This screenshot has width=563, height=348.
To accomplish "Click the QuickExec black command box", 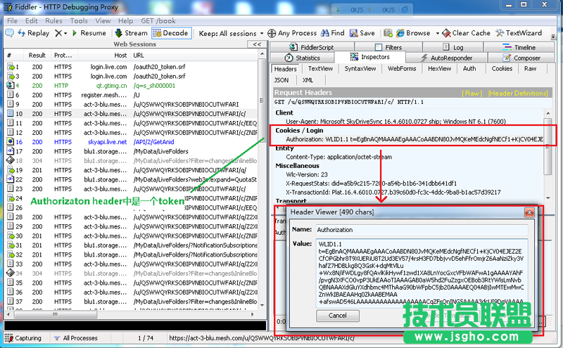I will tap(135, 326).
